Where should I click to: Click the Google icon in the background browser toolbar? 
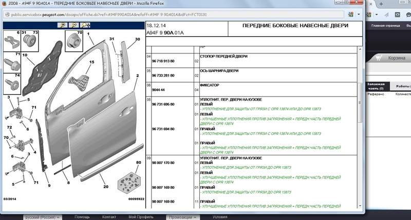pyautogui.click(x=368, y=15)
